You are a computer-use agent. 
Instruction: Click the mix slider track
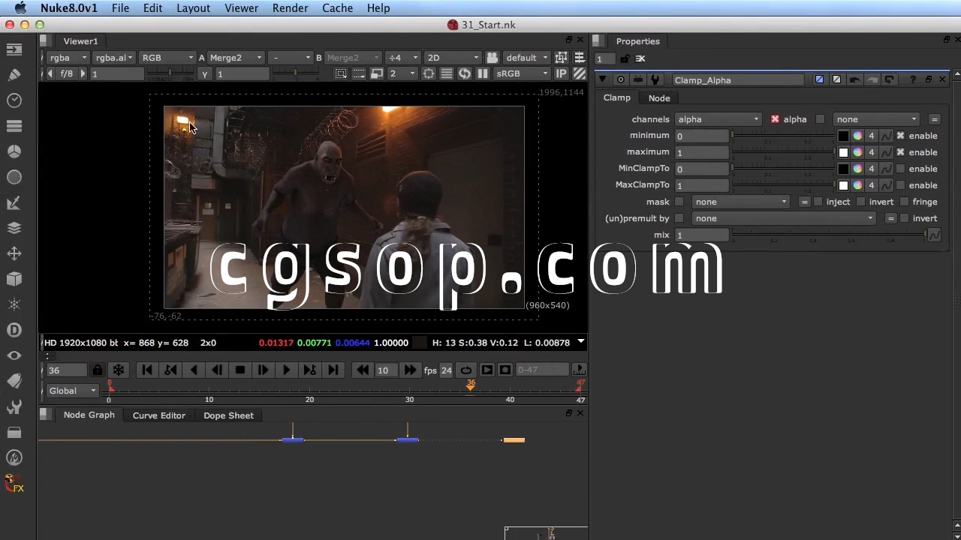(829, 235)
